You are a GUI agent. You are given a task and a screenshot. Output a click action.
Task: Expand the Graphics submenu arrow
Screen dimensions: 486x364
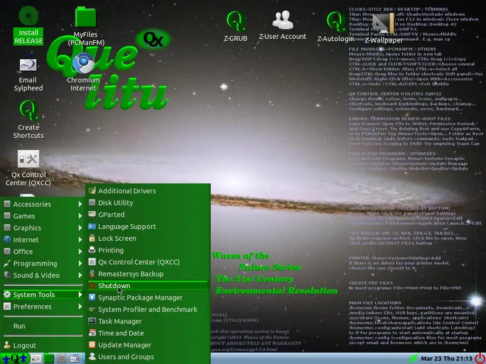(x=80, y=228)
